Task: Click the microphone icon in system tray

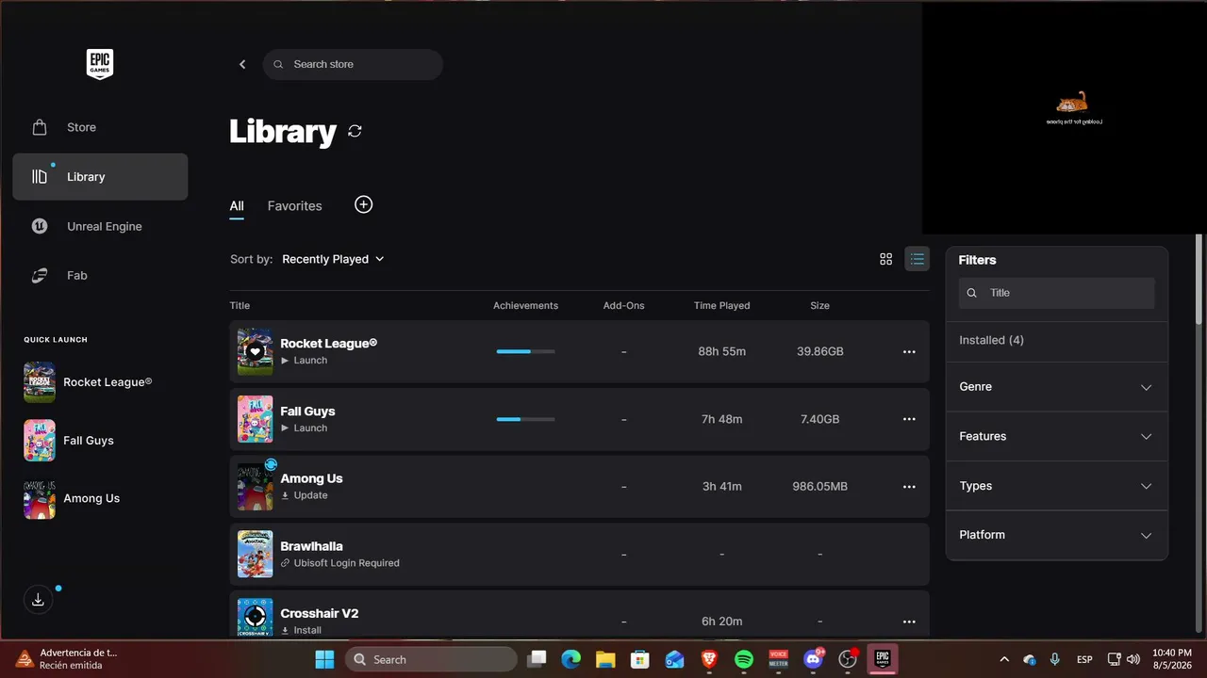Action: [x=1054, y=659]
